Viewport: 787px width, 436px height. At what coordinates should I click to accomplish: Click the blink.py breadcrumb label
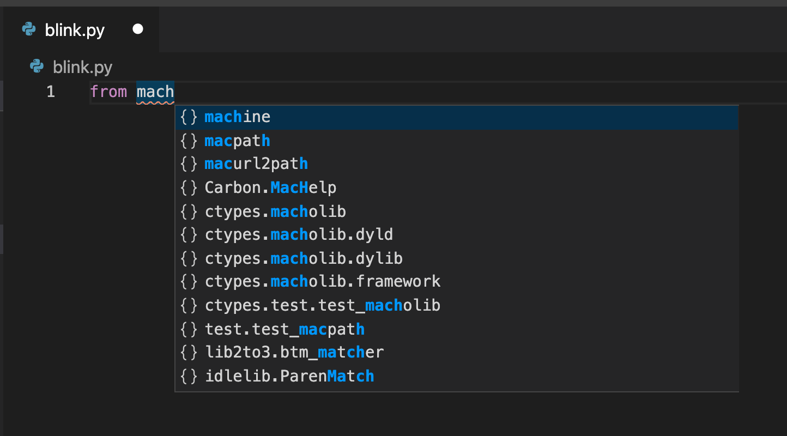[x=82, y=67]
